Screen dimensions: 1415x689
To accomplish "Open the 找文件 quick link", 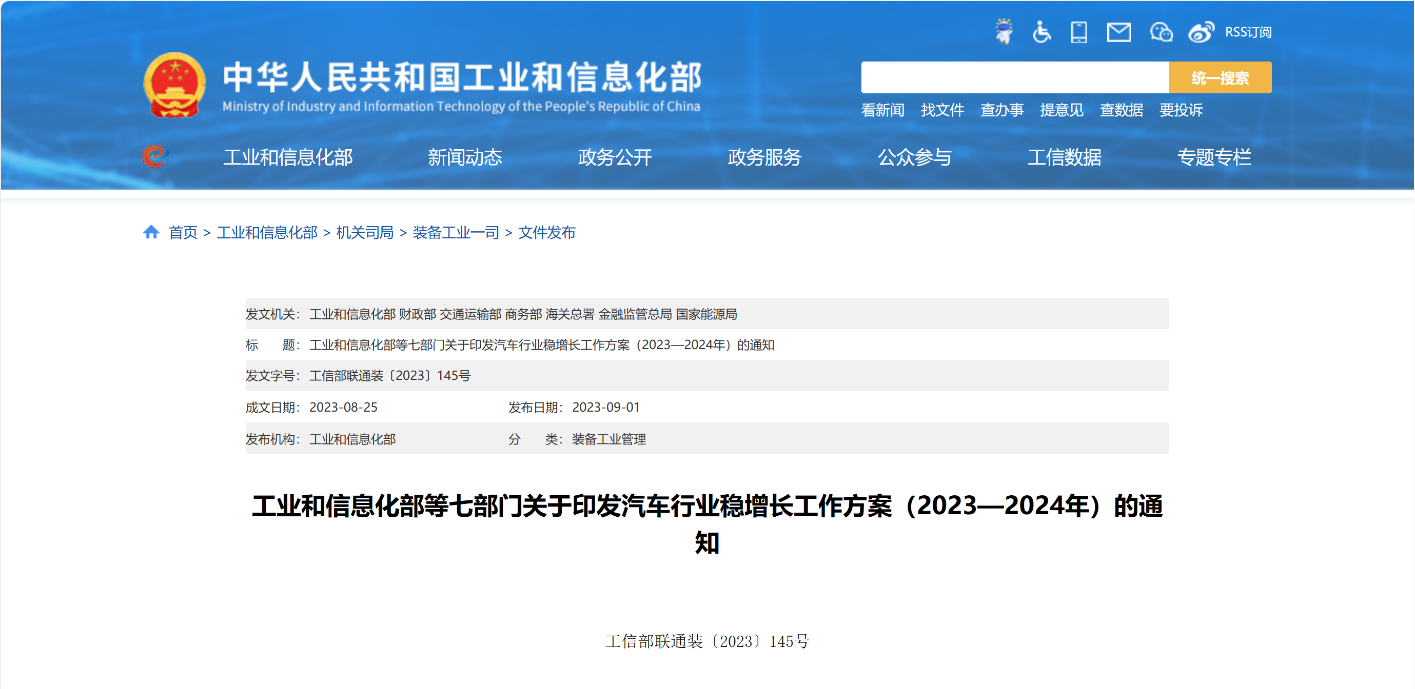I will 942,110.
